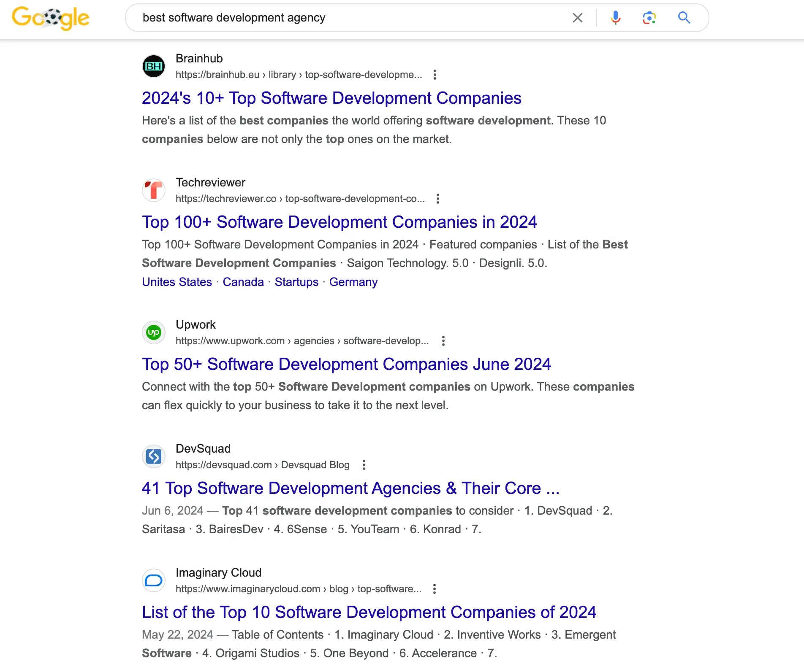Open "Top 100+ Software Development Companies in 2024"
This screenshot has height=669, width=804.
coord(339,222)
